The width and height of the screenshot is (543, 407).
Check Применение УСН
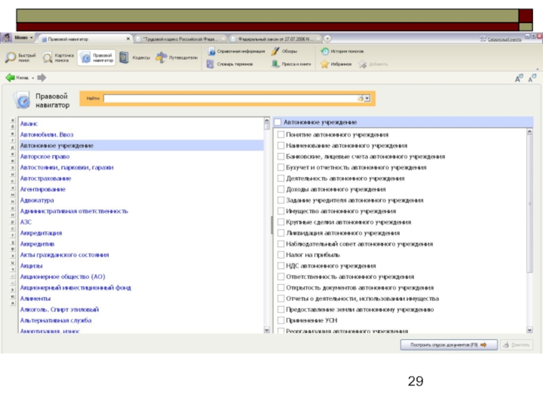click(x=281, y=320)
